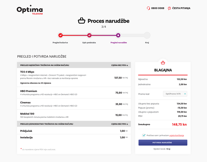This screenshot has height=162, width=207.
Task: Select the TO3 4 Mbps package row
Action: click(x=74, y=77)
